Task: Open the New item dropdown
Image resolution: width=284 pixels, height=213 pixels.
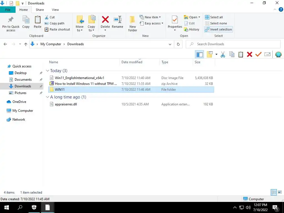Action: tap(150, 17)
